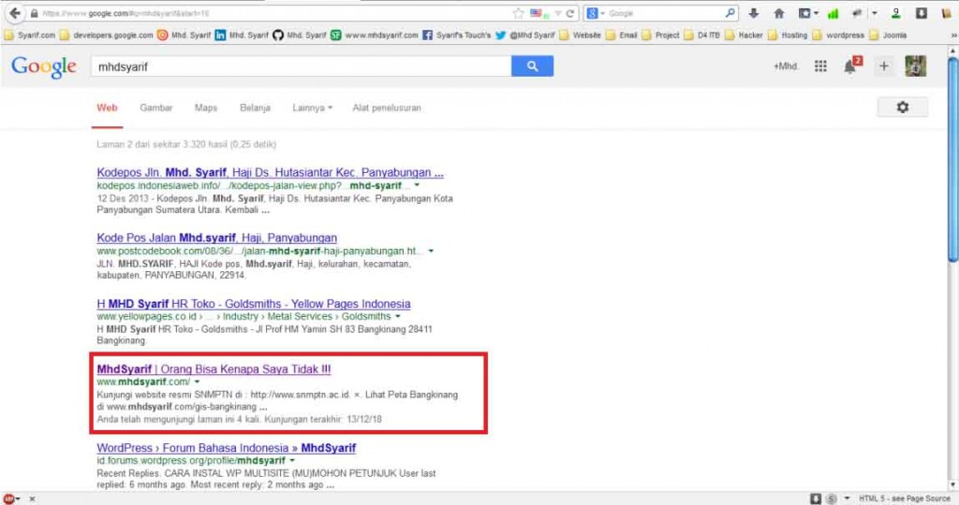
Task: Open Alat penelusuran search tools
Action: 387,108
